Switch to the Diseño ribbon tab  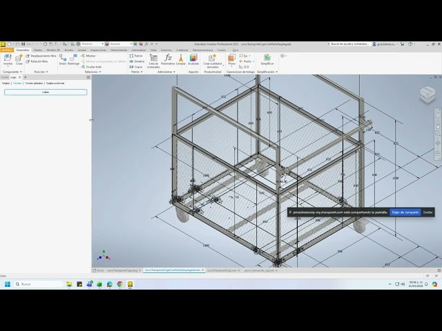coord(38,50)
